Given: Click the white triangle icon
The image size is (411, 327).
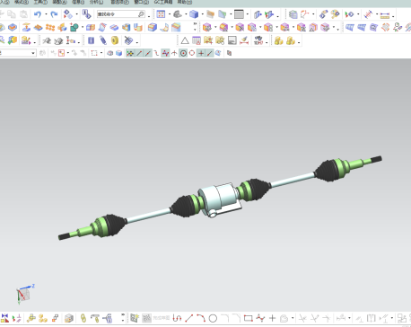Looking at the screenshot, I should pos(185,40).
